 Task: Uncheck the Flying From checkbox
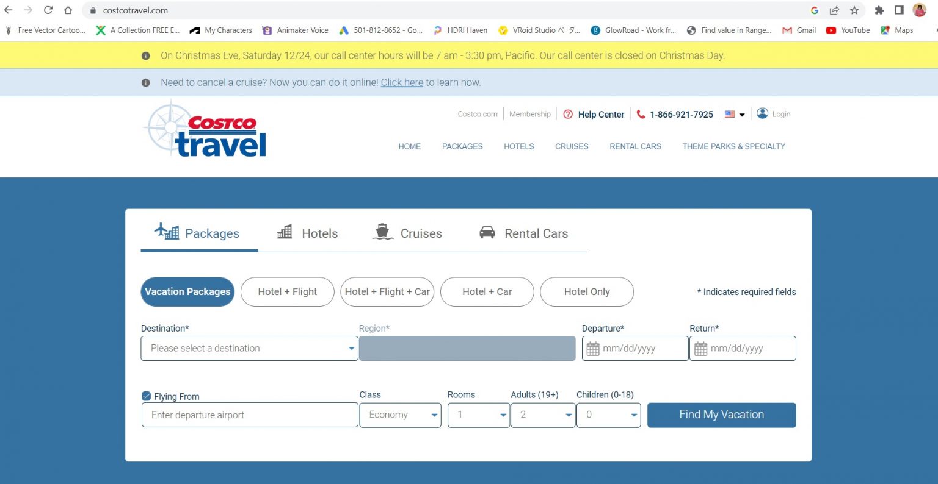[x=146, y=396]
